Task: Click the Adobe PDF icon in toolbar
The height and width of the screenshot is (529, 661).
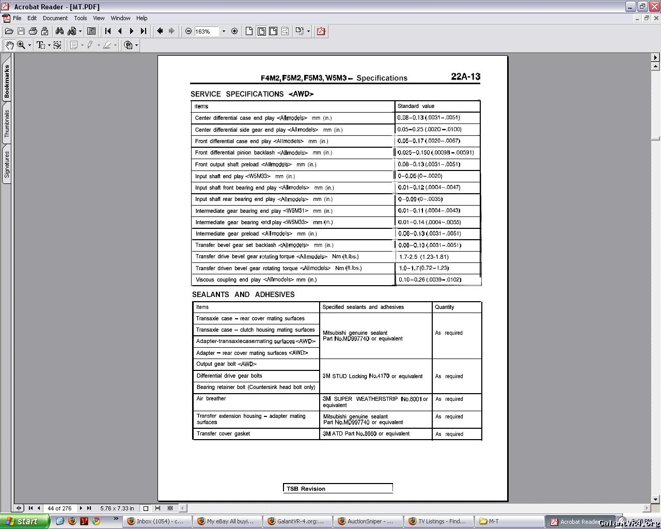Action: [x=321, y=32]
